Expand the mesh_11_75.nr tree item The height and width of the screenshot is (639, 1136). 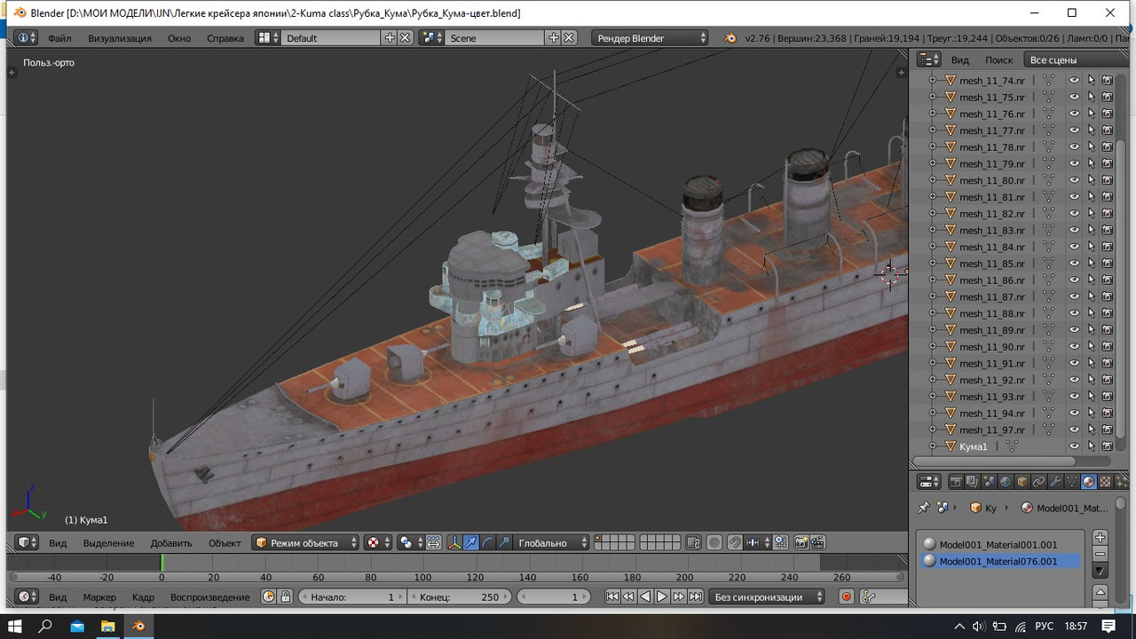coord(932,98)
